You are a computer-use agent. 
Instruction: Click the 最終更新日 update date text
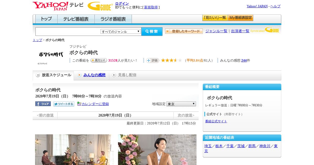click(161, 123)
